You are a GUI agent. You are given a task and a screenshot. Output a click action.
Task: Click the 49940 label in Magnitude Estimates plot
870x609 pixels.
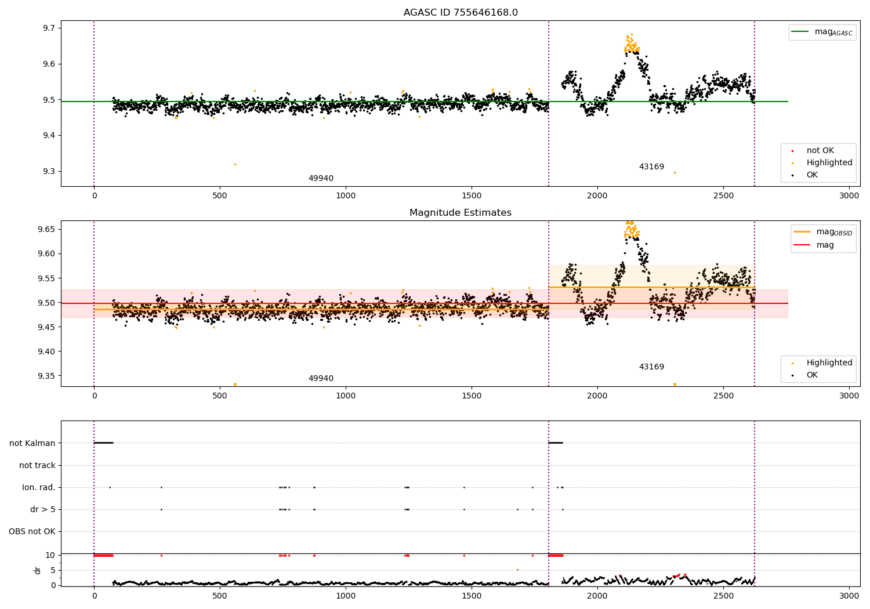[321, 379]
